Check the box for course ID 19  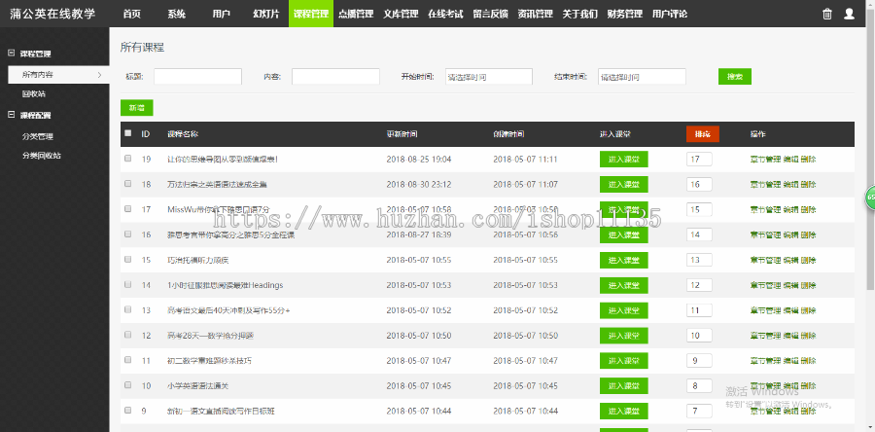[127, 159]
